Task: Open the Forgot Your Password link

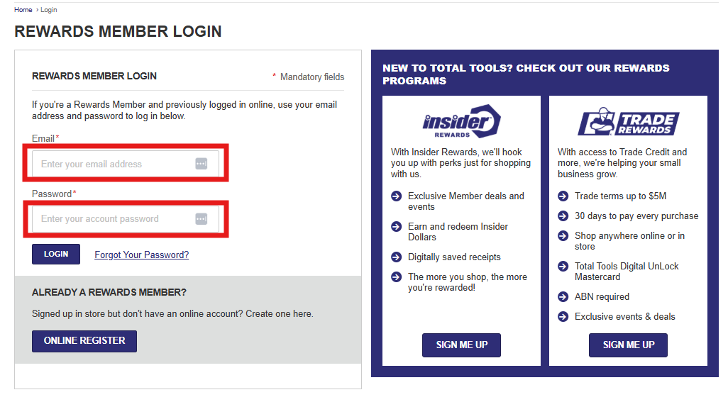Action: pyautogui.click(x=142, y=255)
